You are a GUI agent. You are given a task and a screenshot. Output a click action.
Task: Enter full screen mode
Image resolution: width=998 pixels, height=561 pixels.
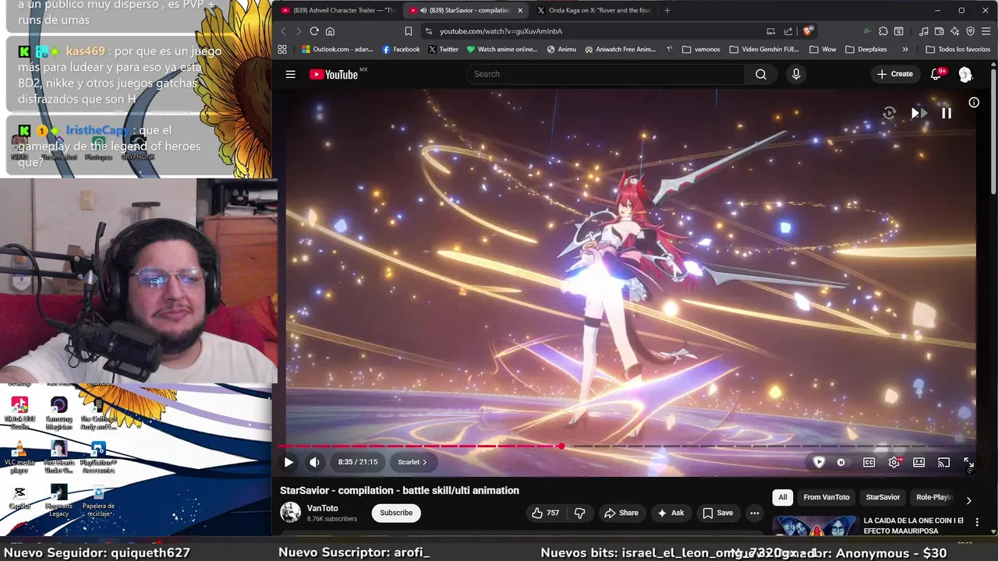(x=968, y=462)
